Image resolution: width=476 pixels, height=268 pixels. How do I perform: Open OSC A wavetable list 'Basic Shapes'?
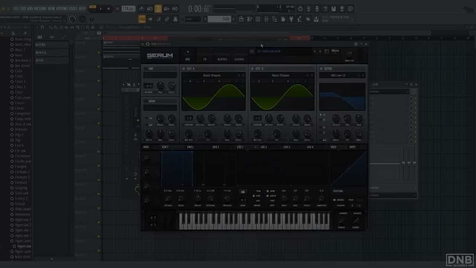(211, 76)
